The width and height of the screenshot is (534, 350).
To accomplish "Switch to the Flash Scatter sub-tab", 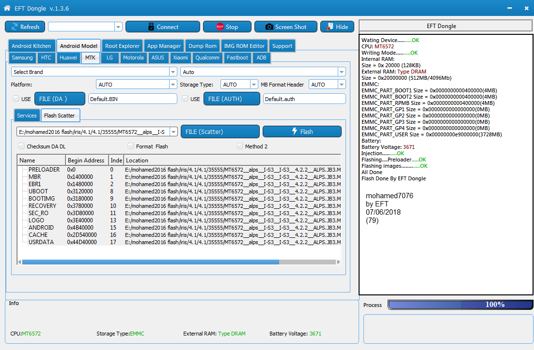I will pos(60,116).
